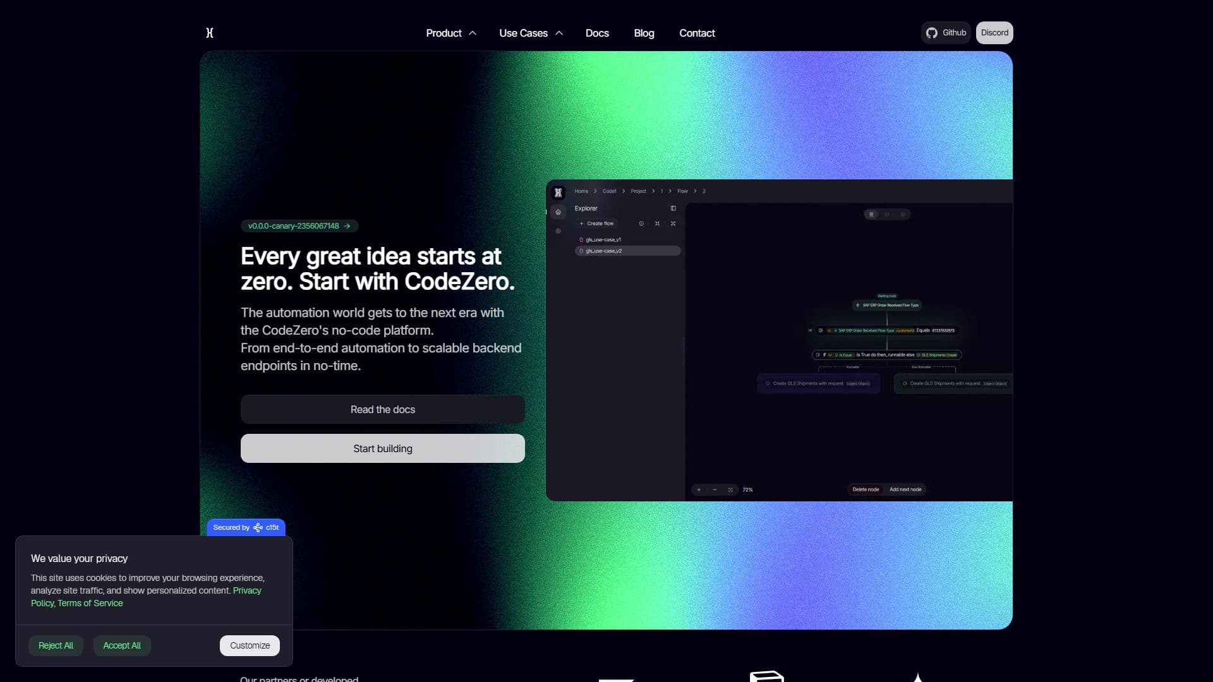The width and height of the screenshot is (1213, 682).
Task: Expand the Product menu
Action: (450, 33)
